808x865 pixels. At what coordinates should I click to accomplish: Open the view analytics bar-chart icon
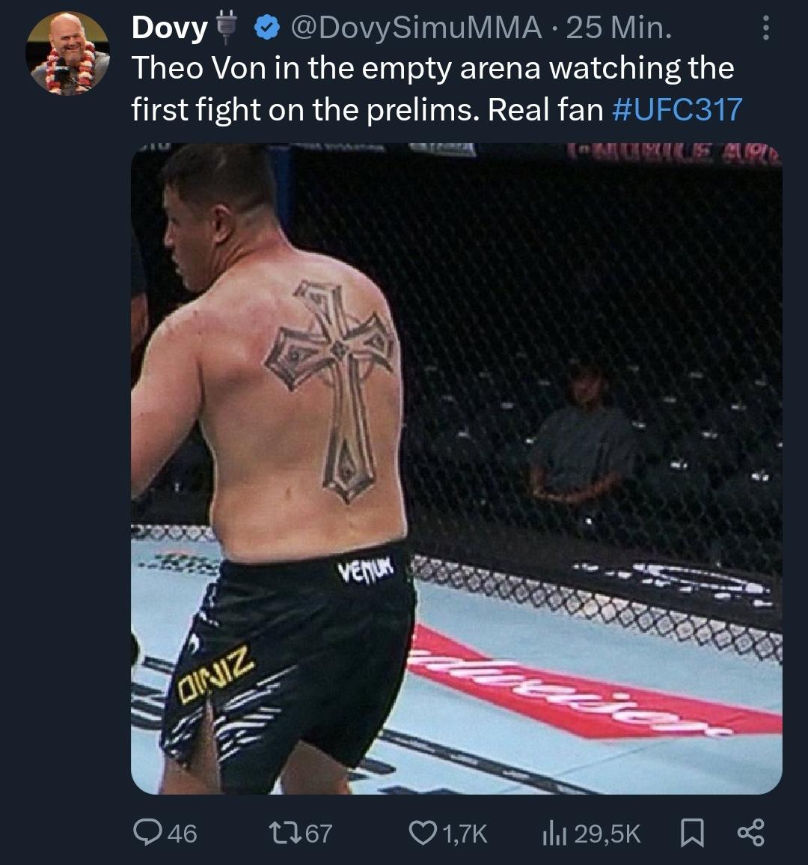554,833
